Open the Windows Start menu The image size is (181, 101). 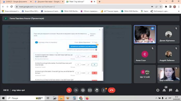[3, 98]
